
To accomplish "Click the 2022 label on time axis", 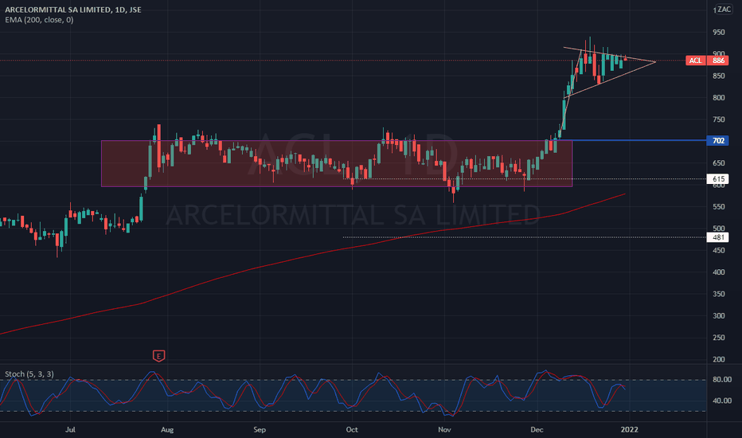I will pyautogui.click(x=630, y=430).
